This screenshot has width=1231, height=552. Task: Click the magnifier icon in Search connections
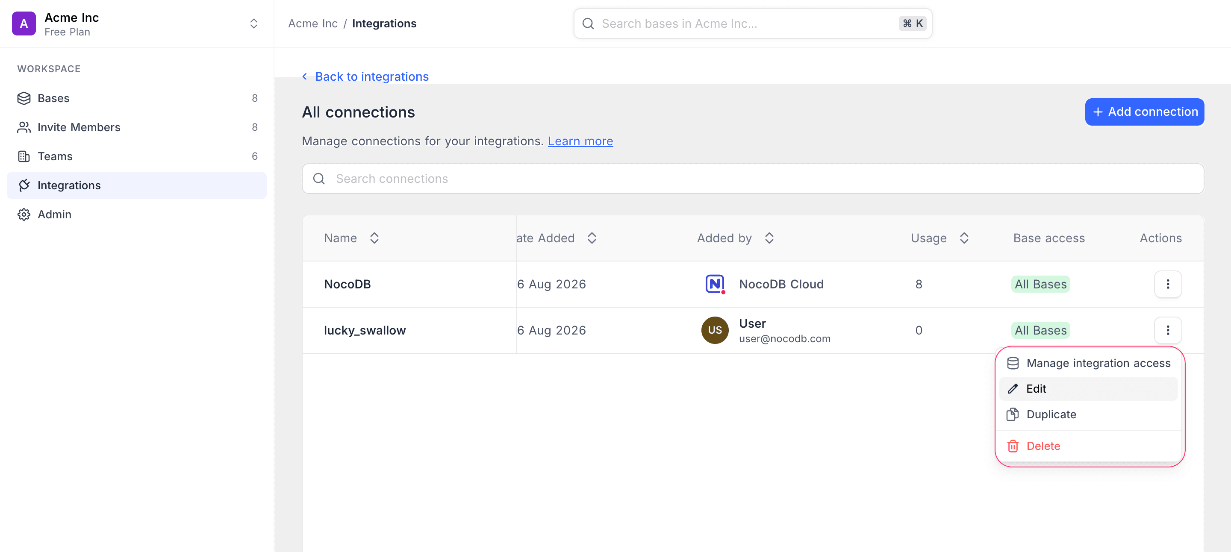point(319,179)
